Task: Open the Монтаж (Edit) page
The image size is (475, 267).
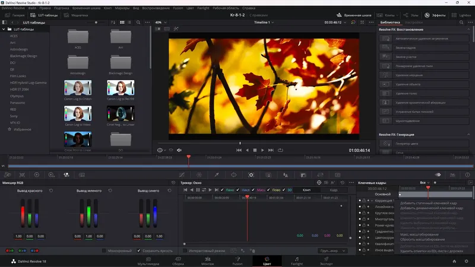Action: 207,260
